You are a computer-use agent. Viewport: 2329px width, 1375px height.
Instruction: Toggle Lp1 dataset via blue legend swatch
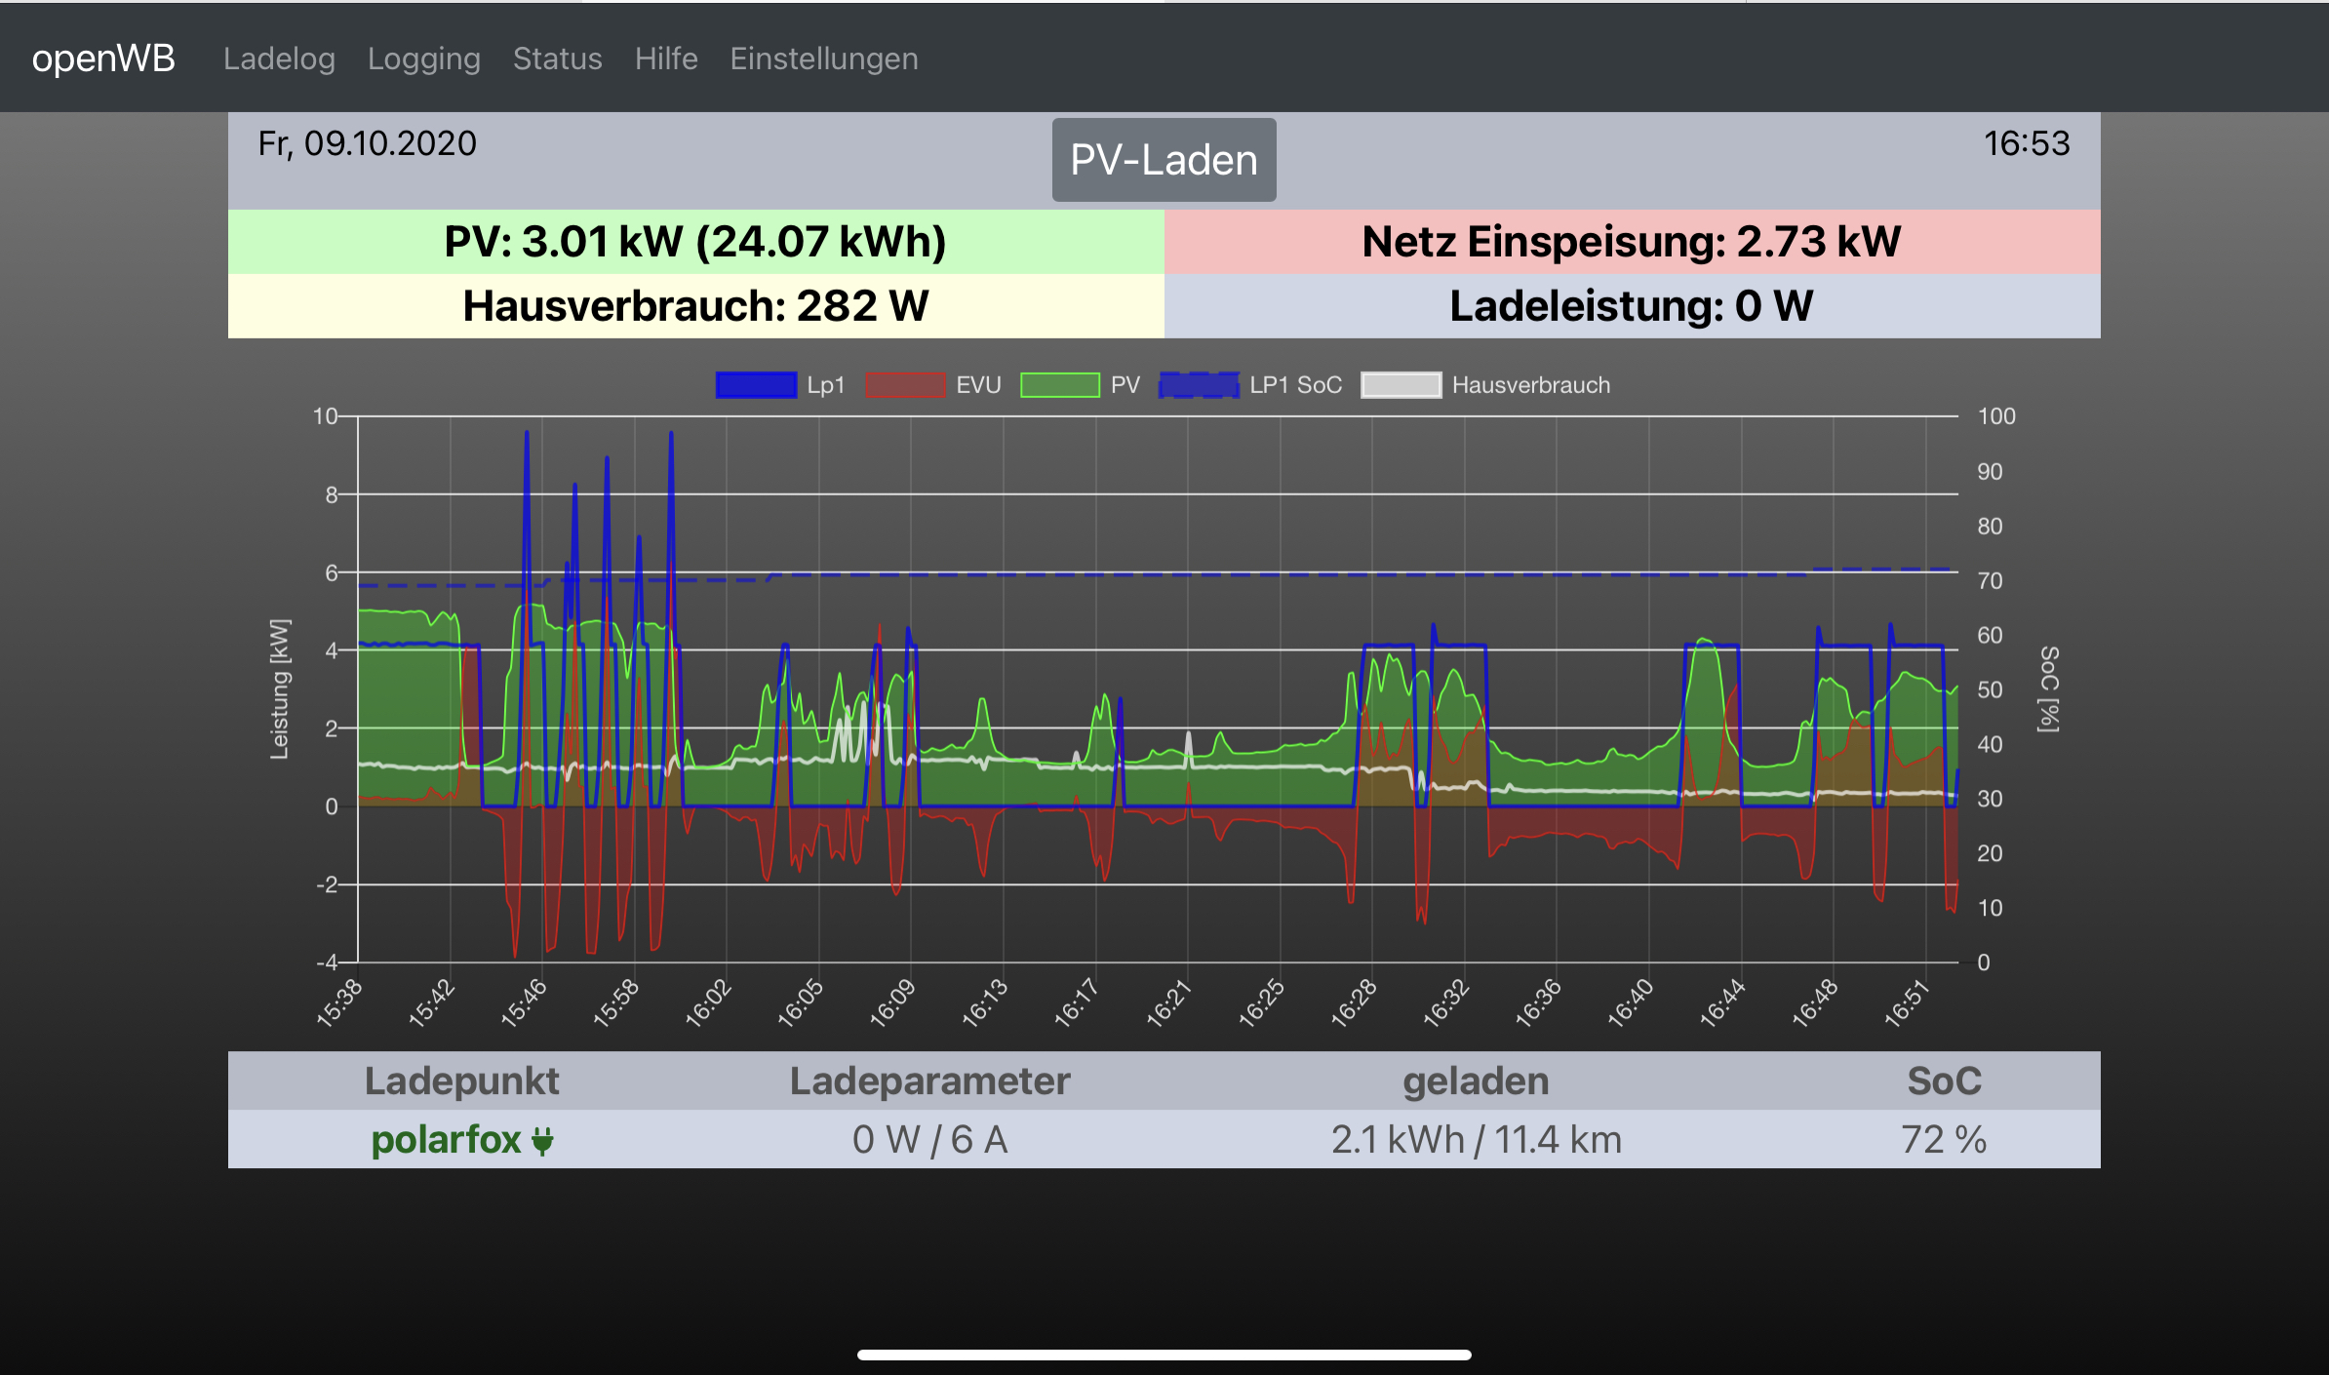(756, 385)
